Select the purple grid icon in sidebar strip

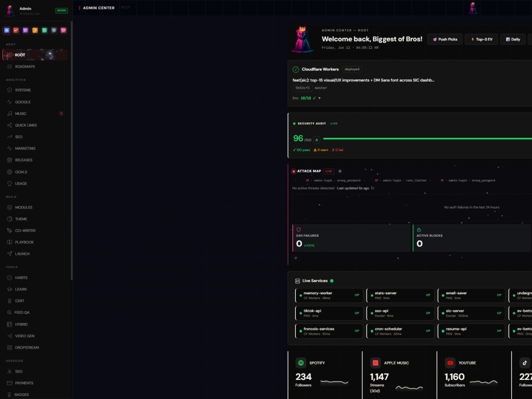pos(26,30)
